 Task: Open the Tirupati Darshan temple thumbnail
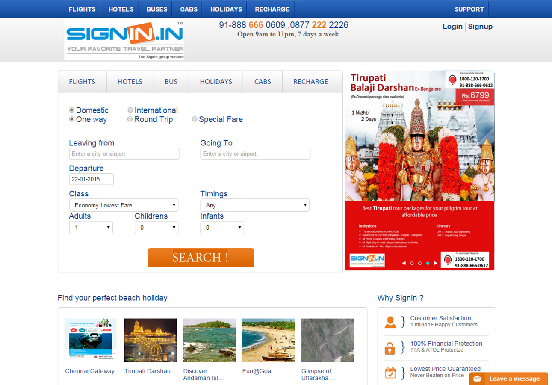151,340
